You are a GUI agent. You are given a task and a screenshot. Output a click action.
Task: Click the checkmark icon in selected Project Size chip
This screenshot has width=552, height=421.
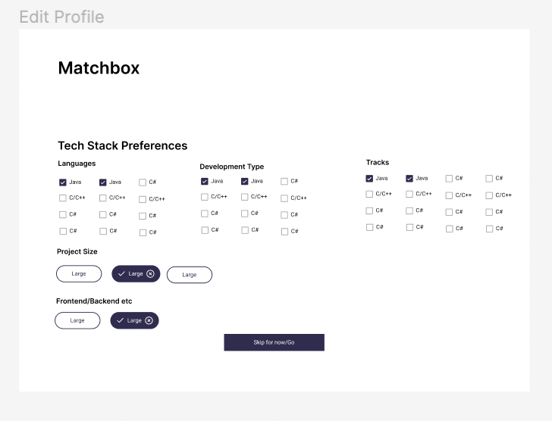tap(121, 273)
